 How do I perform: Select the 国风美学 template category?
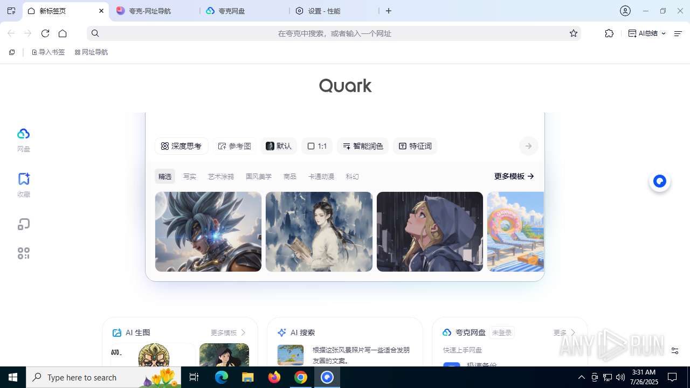[x=259, y=177]
